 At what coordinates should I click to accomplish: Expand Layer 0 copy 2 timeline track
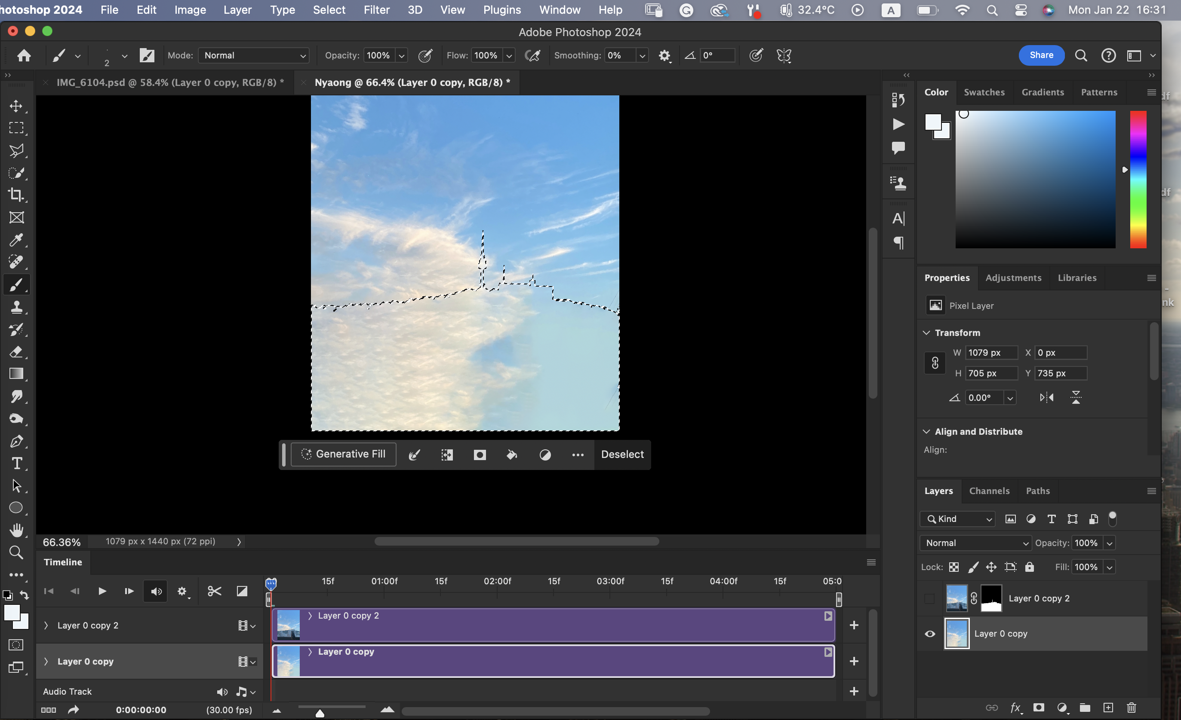coord(46,625)
